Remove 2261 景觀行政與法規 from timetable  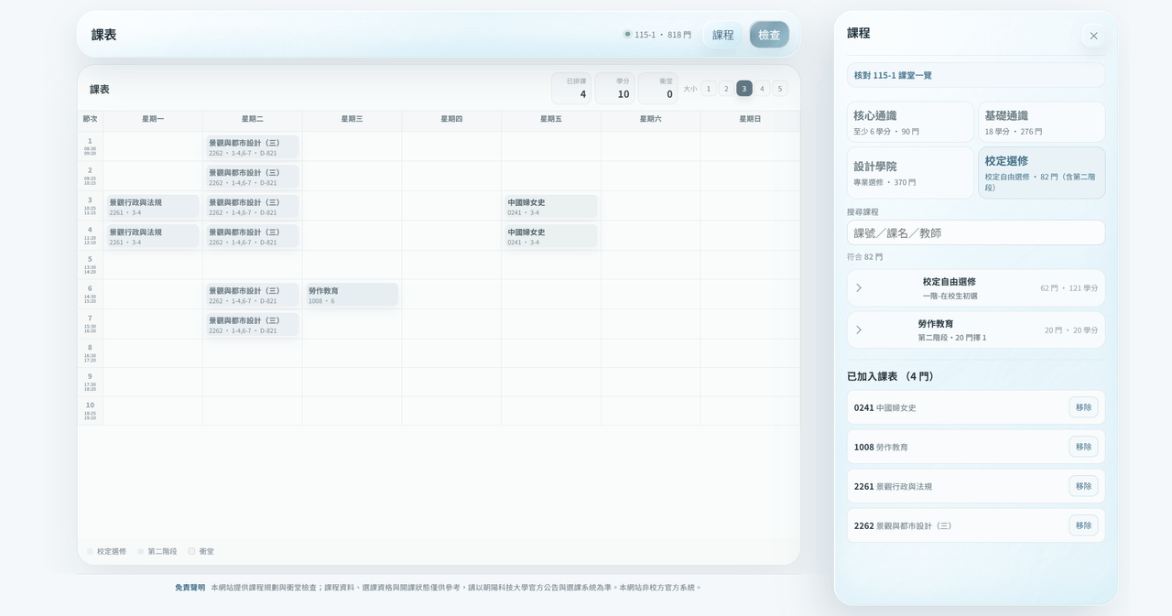[1083, 486]
